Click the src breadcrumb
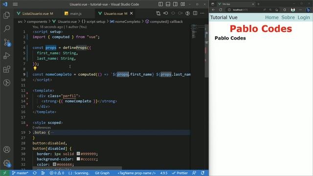The image size is (313, 176). tap(20, 22)
